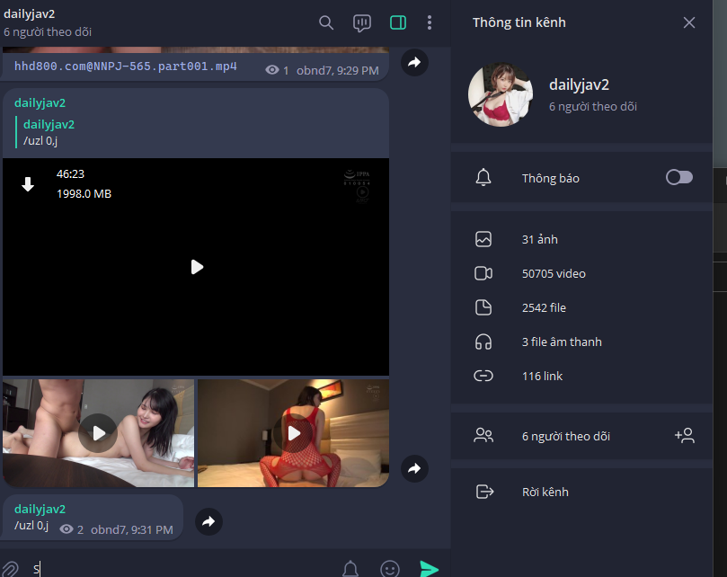Show the 116 link shared links
This screenshot has width=727, height=577.
tap(541, 377)
